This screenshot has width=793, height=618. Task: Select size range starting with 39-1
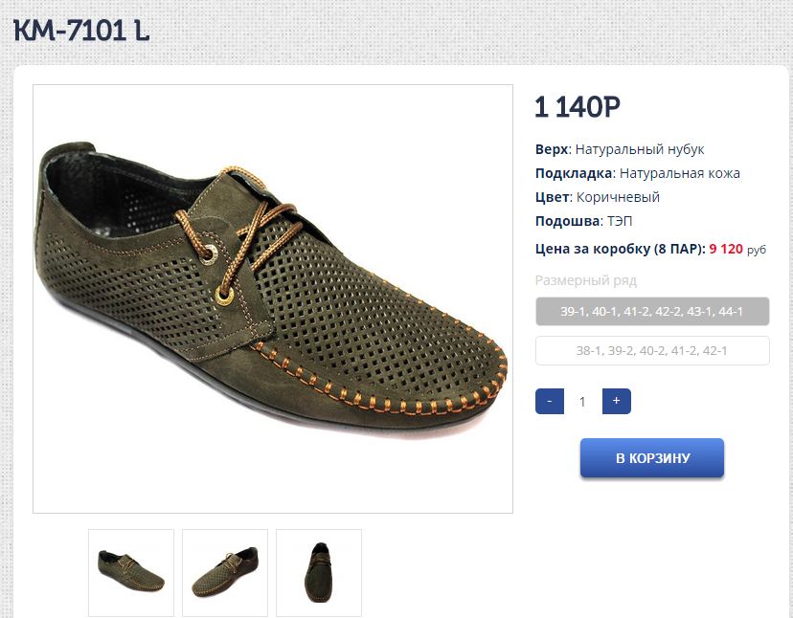[652, 312]
